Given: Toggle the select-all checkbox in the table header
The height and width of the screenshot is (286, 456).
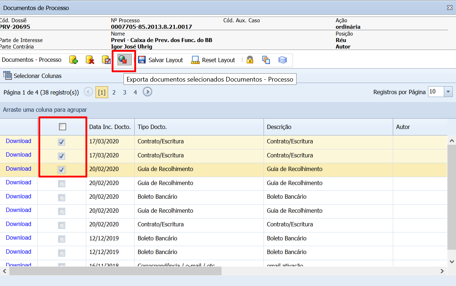Looking at the screenshot, I should (62, 126).
